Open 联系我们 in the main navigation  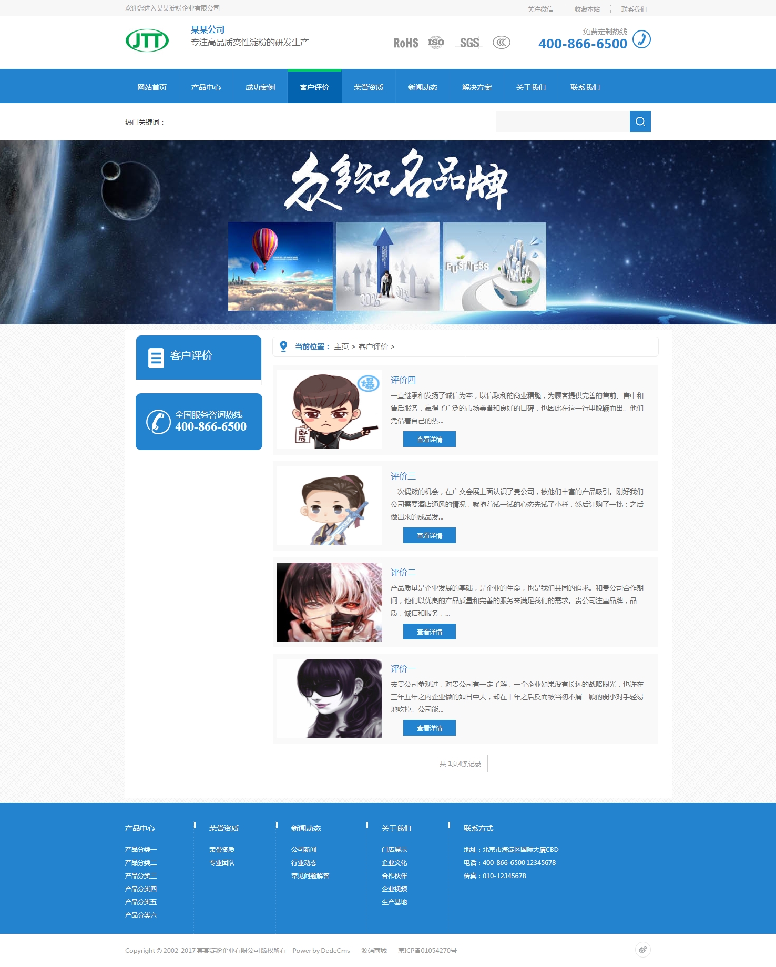click(585, 87)
